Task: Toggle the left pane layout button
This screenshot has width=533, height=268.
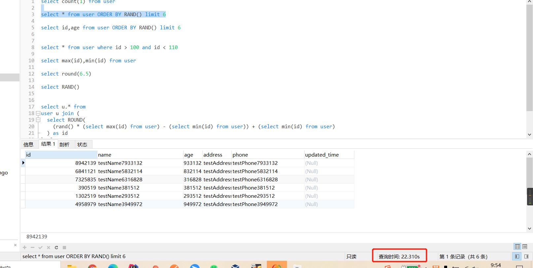Action: coord(517,256)
